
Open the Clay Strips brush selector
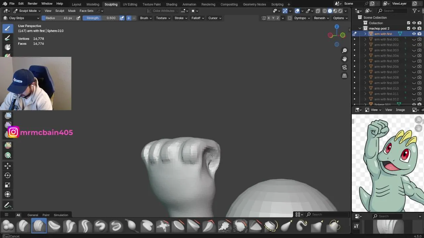[x=21, y=18]
